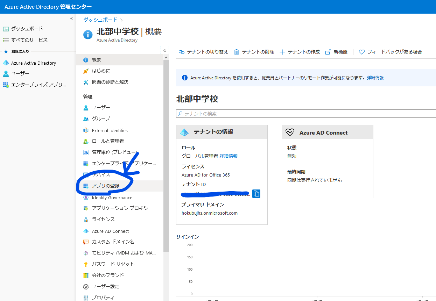Click the テナントの情報 card header

[222, 132]
